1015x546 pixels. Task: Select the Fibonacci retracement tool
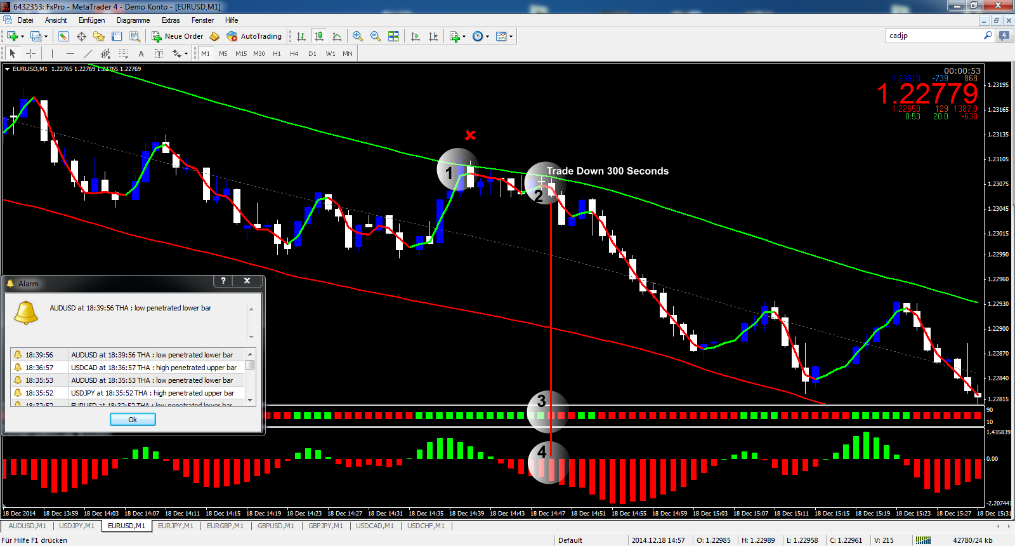(x=123, y=53)
